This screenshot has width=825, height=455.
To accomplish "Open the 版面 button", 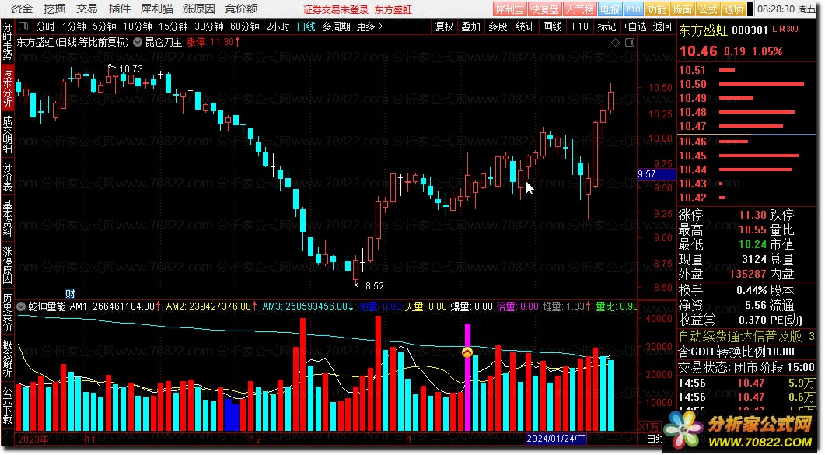I will pos(683,9).
